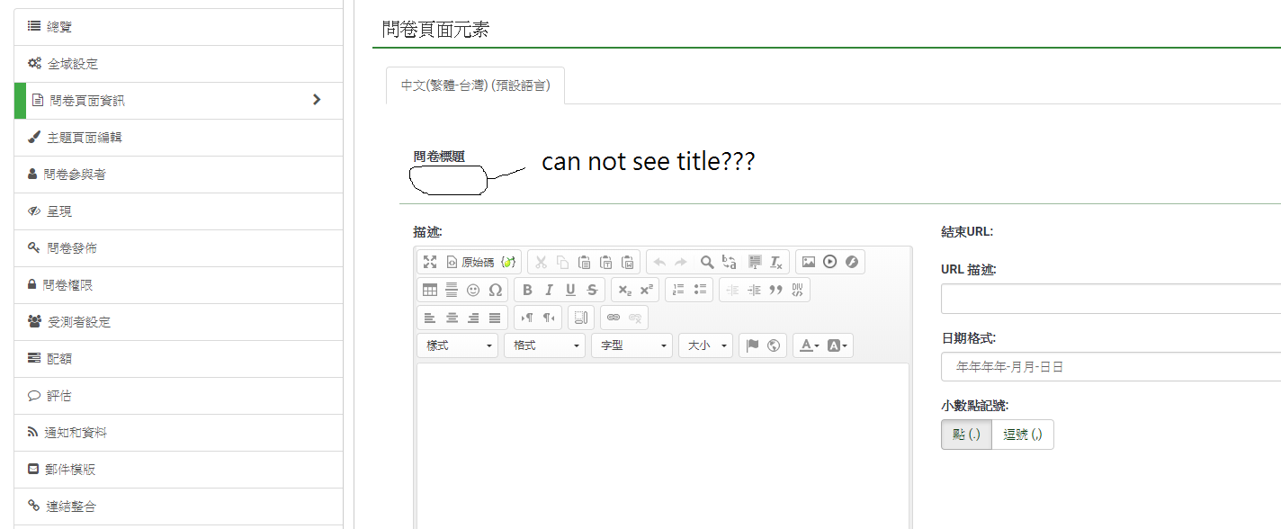The image size is (1281, 529).
Task: Select the 點 (.) decimal mark option
Action: click(x=966, y=435)
